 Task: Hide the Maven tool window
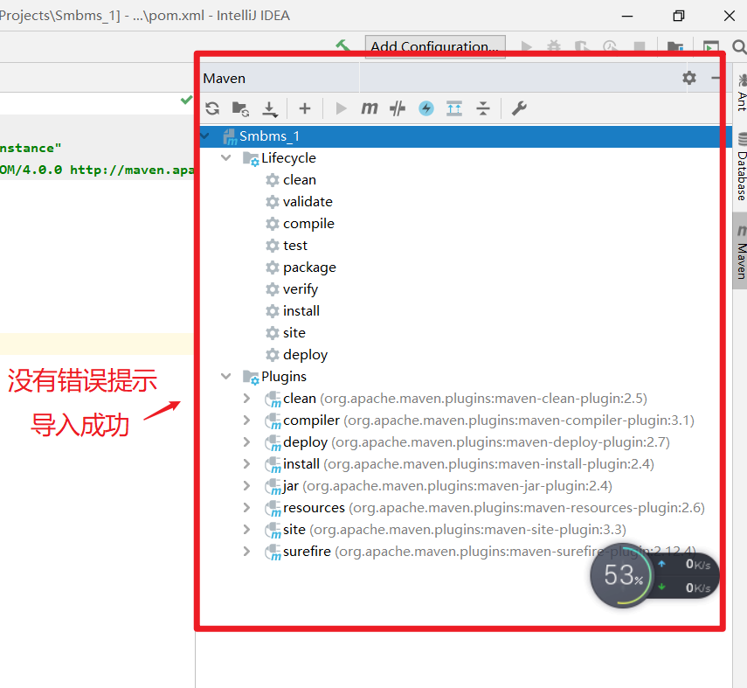716,78
